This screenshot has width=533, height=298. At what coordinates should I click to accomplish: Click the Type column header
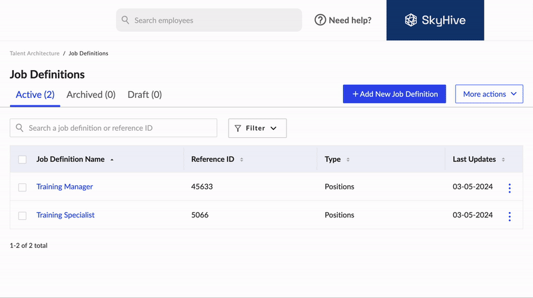click(332, 159)
